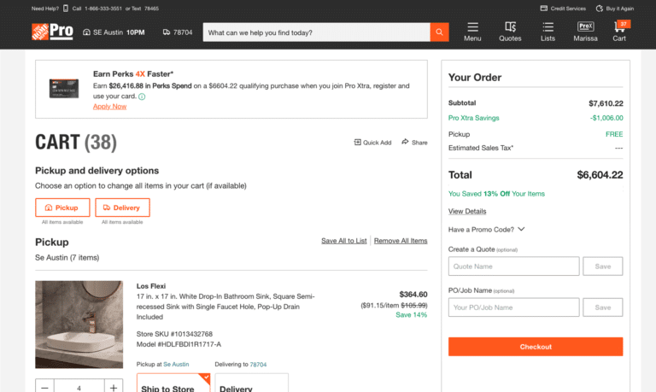Image resolution: width=656 pixels, height=392 pixels.
Task: Expand Have a Promo Code section
Action: (486, 229)
